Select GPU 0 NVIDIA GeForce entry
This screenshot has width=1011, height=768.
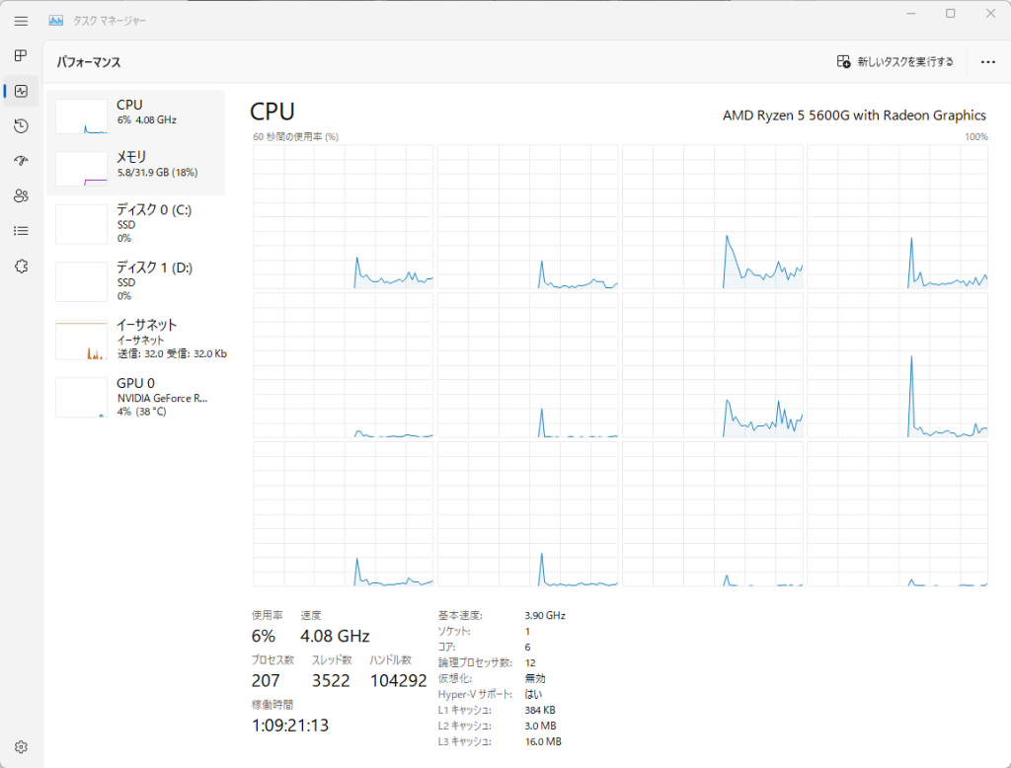tap(138, 397)
